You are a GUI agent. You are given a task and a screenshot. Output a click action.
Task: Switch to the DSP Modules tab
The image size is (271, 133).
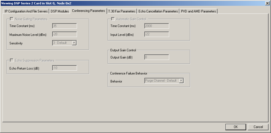point(60,11)
